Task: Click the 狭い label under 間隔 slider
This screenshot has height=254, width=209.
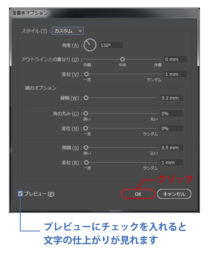Action: pyautogui.click(x=87, y=153)
